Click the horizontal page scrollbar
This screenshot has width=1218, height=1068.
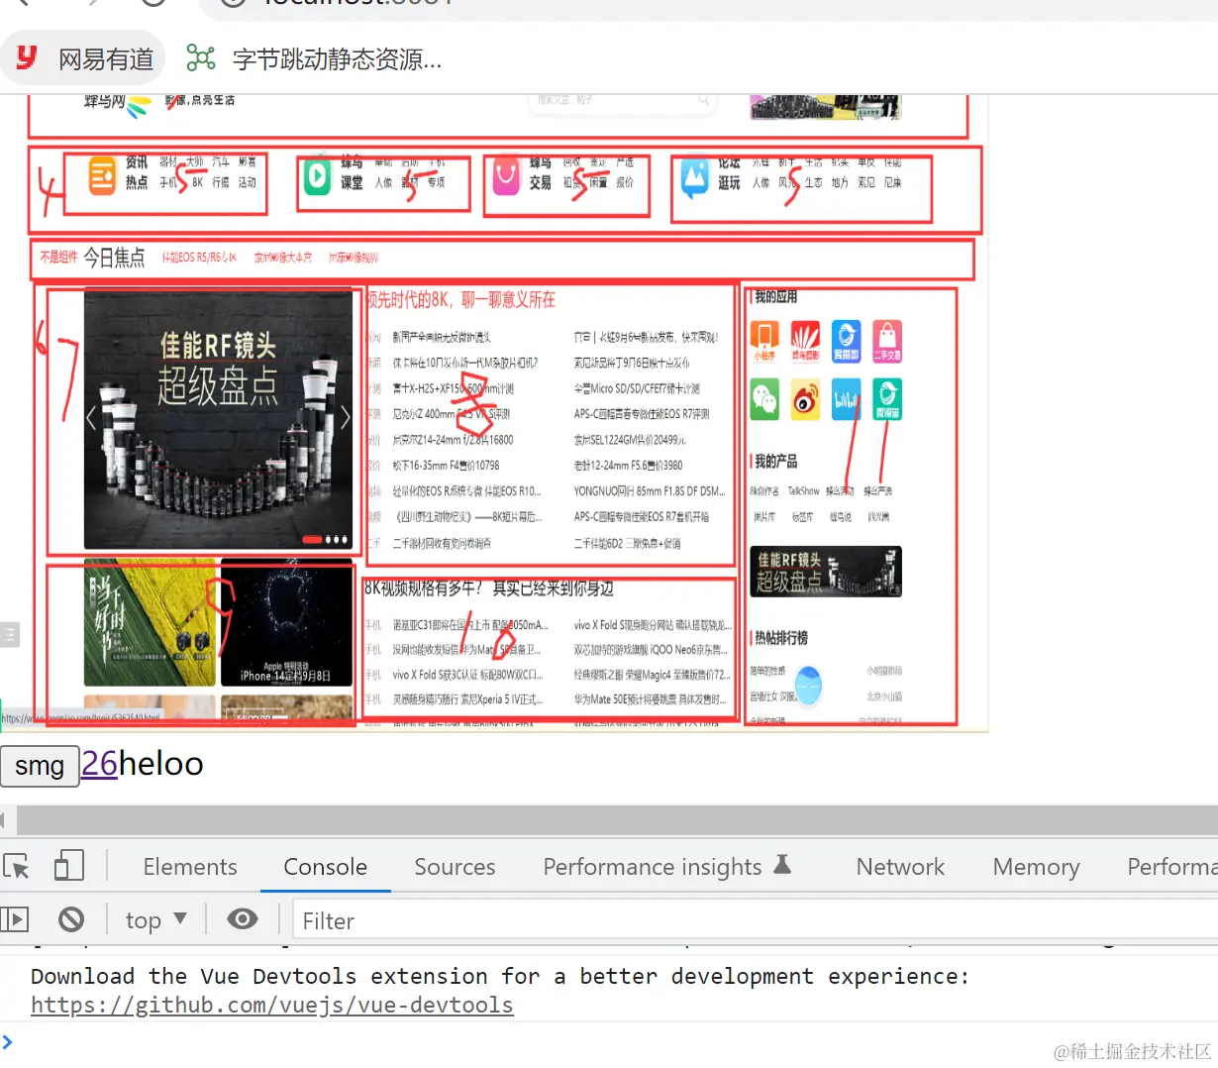point(617,820)
